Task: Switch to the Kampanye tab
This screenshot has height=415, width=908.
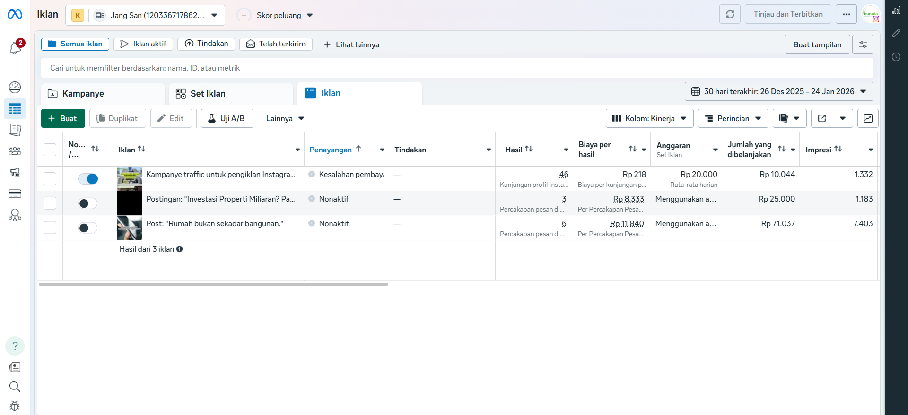Action: (x=103, y=94)
